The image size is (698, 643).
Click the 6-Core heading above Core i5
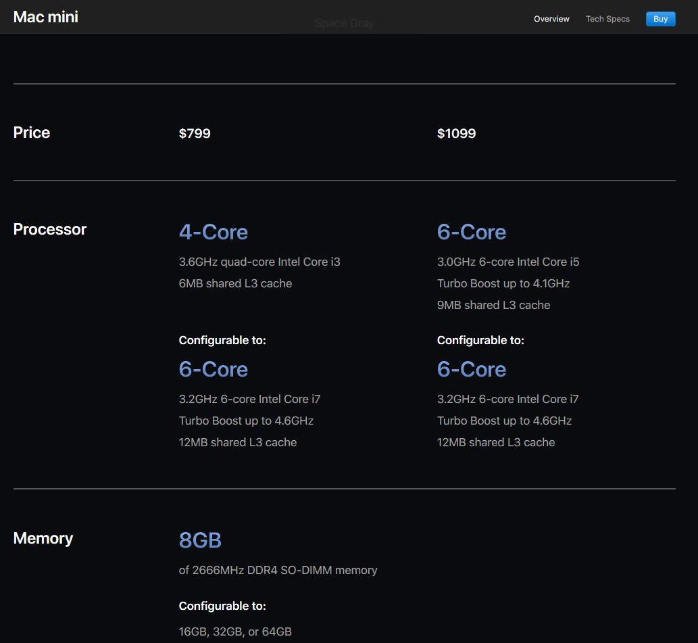tap(472, 232)
